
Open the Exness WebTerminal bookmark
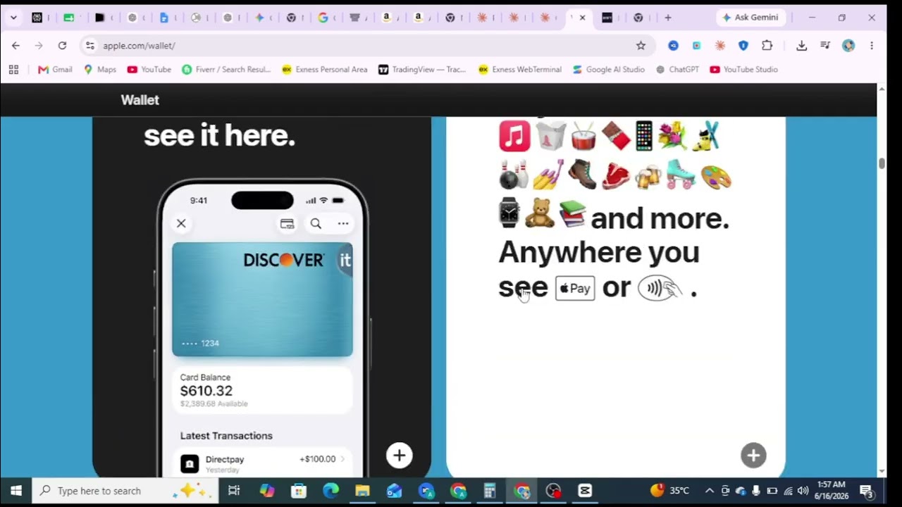click(520, 69)
